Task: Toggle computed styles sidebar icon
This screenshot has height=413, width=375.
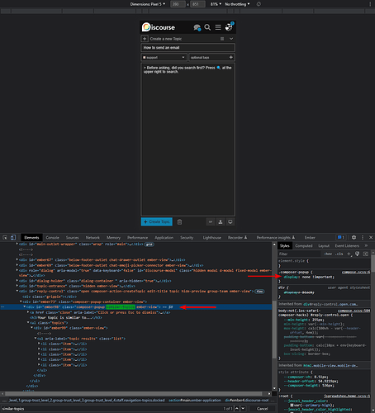Action: coord(366,254)
